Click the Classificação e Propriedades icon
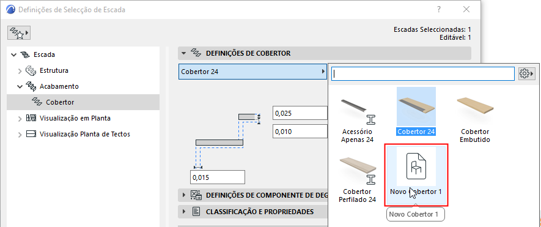This screenshot has height=227, width=541. tap(196, 212)
